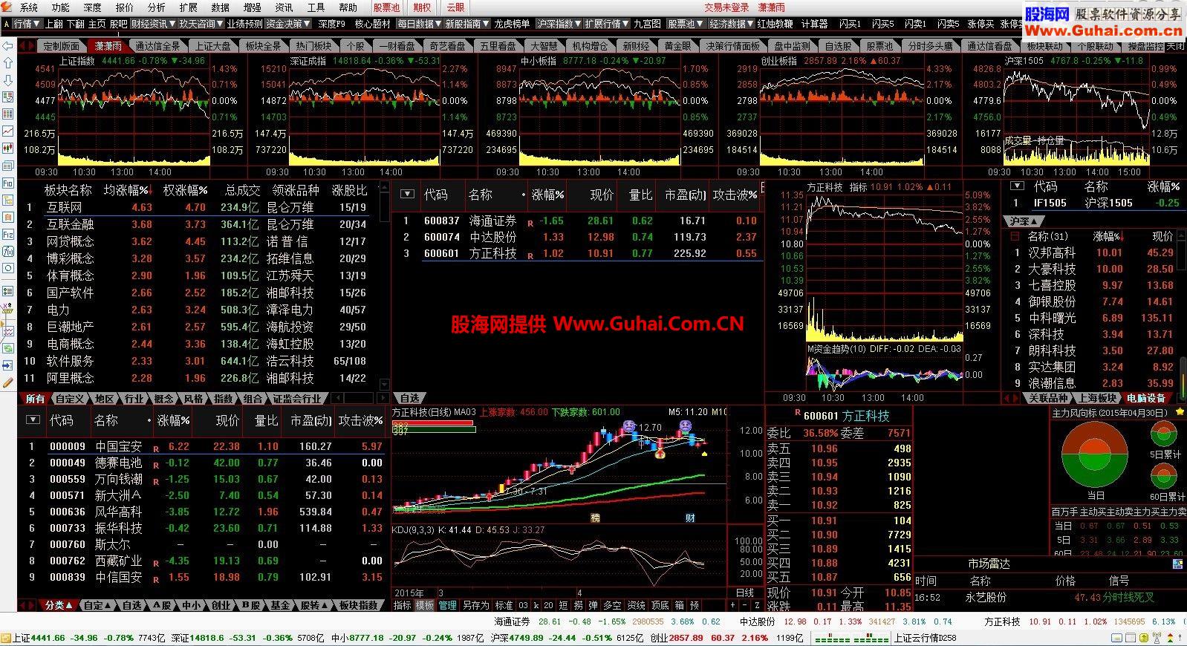
Task: Click the 'A' icon before 行情 in toolbar
Action: (7, 24)
